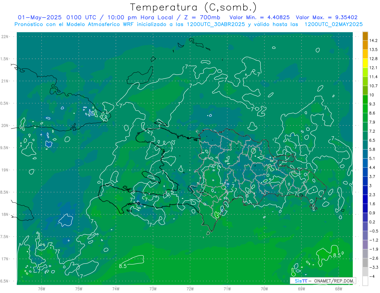Click the 'Valor Max. = 9.35402' value
380x293 pixels.
pyautogui.click(x=326, y=17)
